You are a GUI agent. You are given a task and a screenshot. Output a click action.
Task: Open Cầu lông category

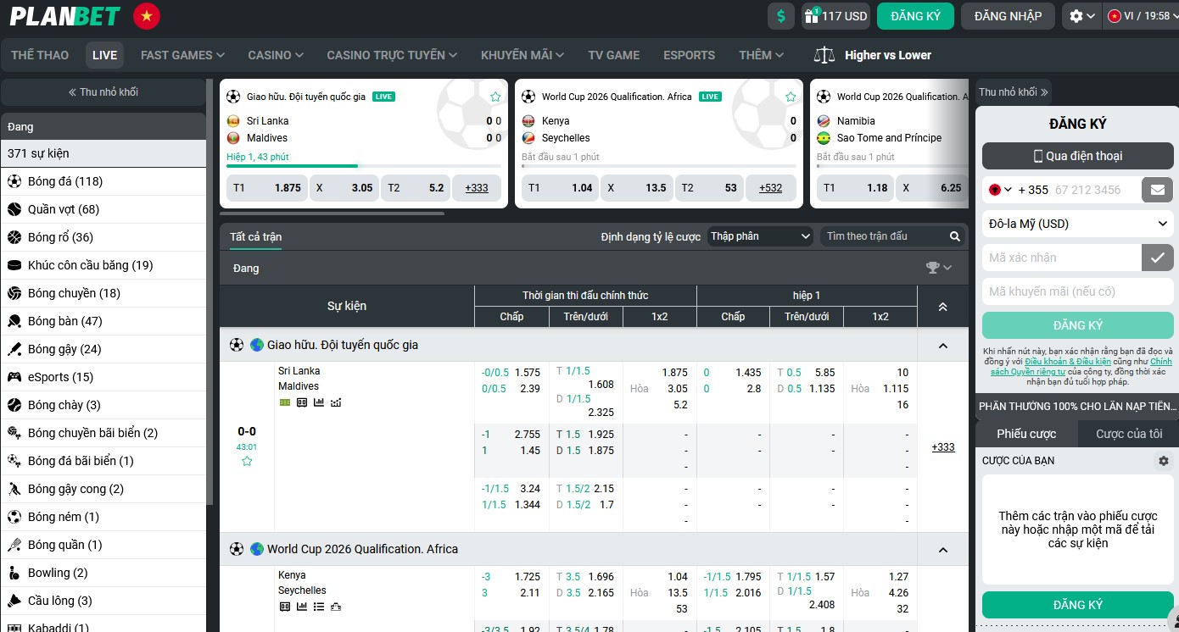coord(103,601)
